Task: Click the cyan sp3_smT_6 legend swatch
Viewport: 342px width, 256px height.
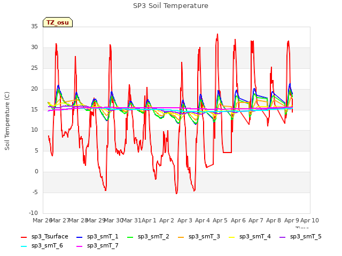Action: pyautogui.click(x=24, y=246)
